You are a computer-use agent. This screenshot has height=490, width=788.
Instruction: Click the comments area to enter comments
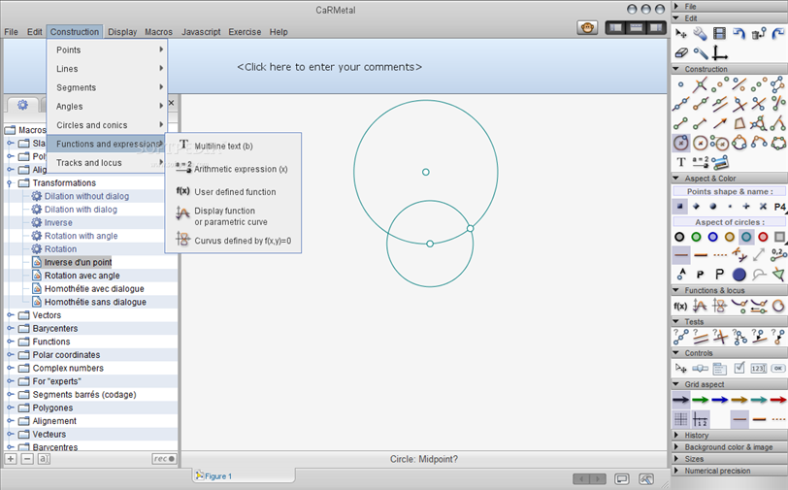[329, 67]
